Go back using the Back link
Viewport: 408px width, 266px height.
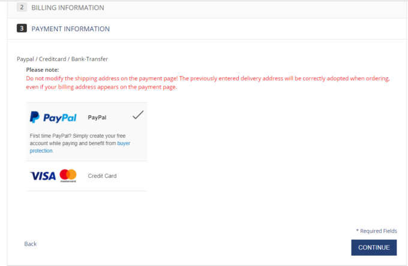click(x=30, y=244)
